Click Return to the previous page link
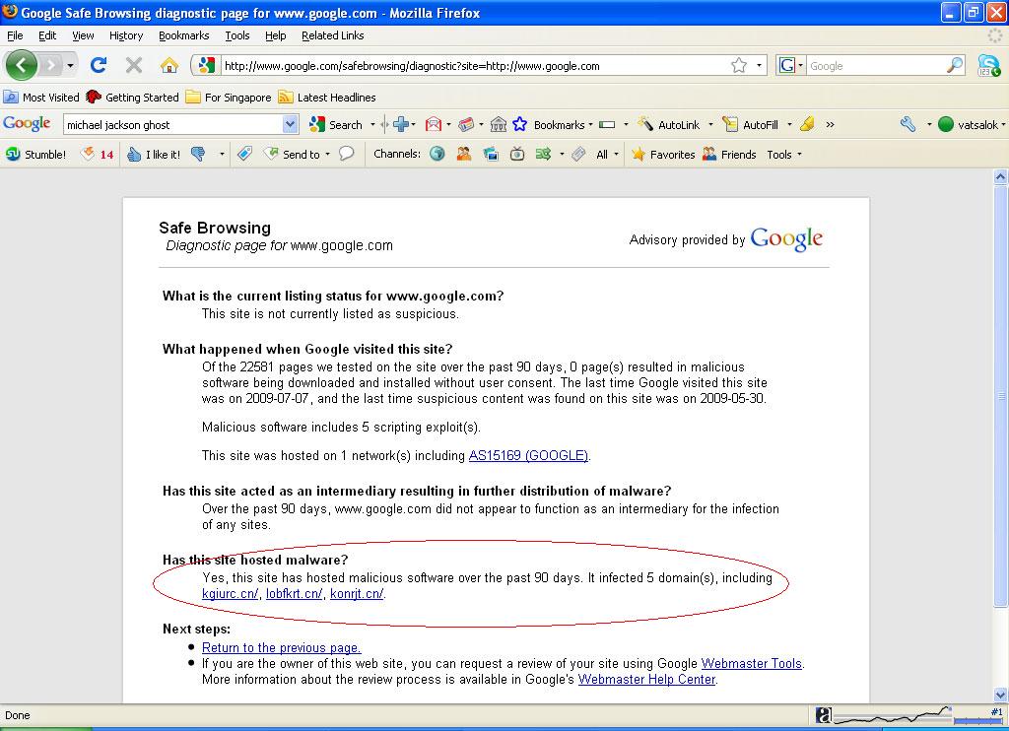 tap(281, 647)
